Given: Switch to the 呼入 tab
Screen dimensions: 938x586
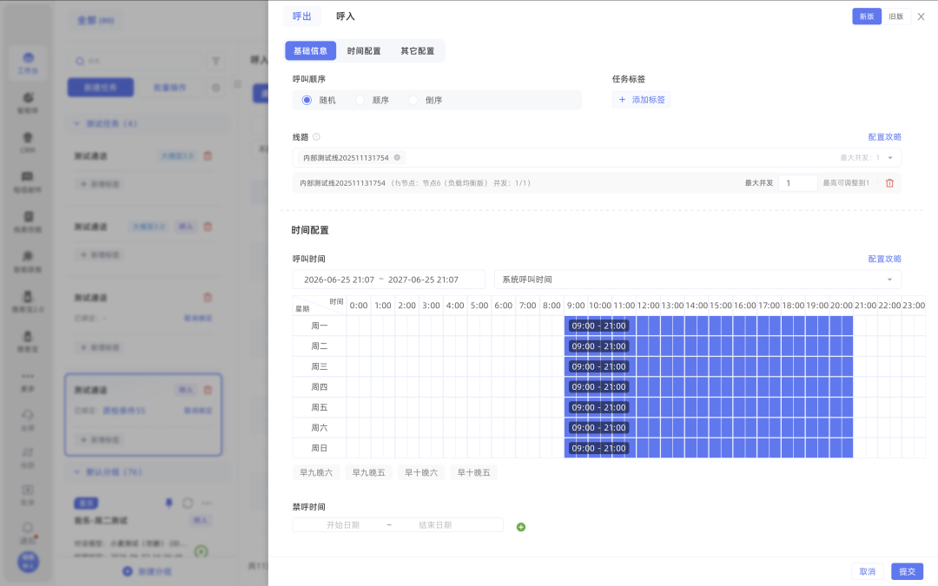Looking at the screenshot, I should (345, 16).
